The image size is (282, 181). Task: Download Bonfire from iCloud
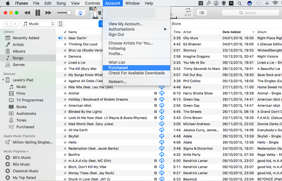click(x=162, y=155)
